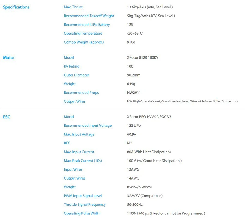Click the 'Max. Peak Current (10s)' label

click(83, 161)
